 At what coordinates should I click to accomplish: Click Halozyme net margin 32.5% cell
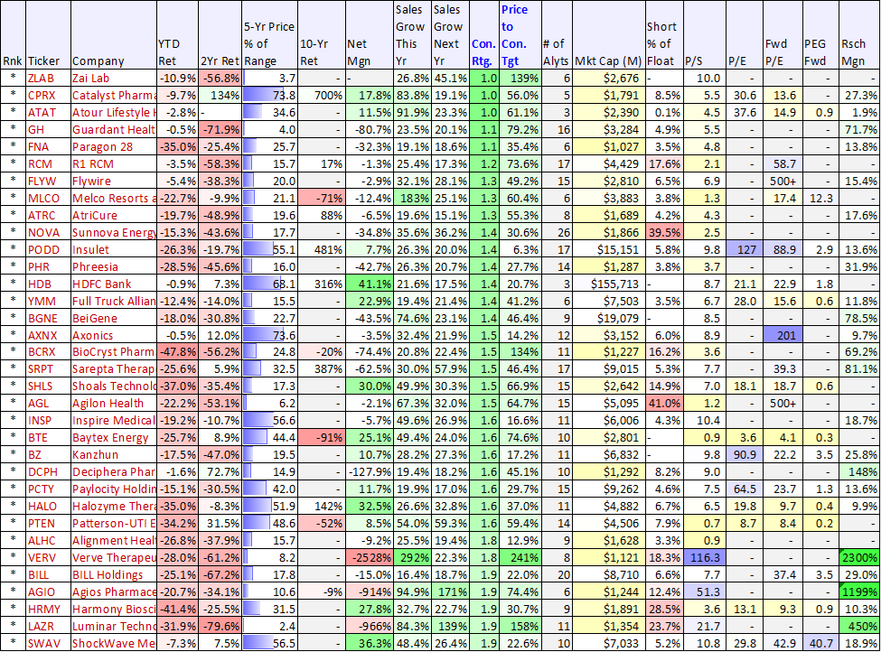point(370,507)
